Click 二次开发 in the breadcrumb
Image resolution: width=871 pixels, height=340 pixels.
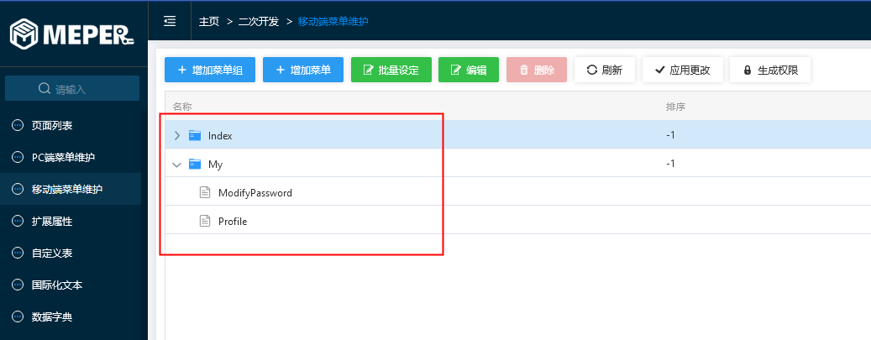(x=259, y=22)
